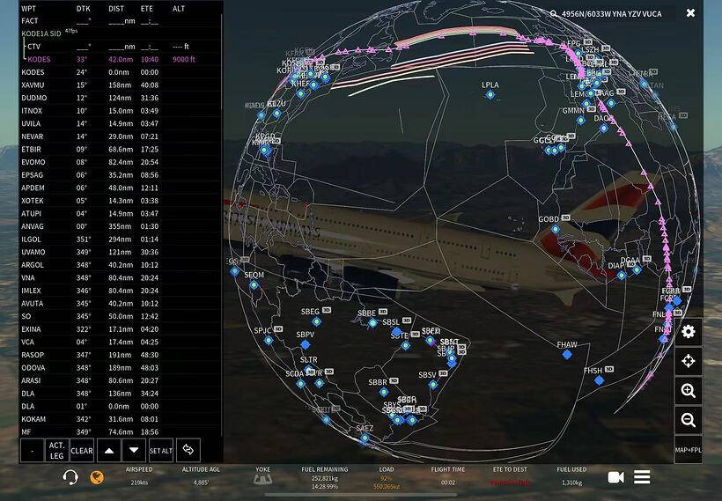Open the orange globe map icon
Viewport: 722px width, 501px height.
[97, 477]
